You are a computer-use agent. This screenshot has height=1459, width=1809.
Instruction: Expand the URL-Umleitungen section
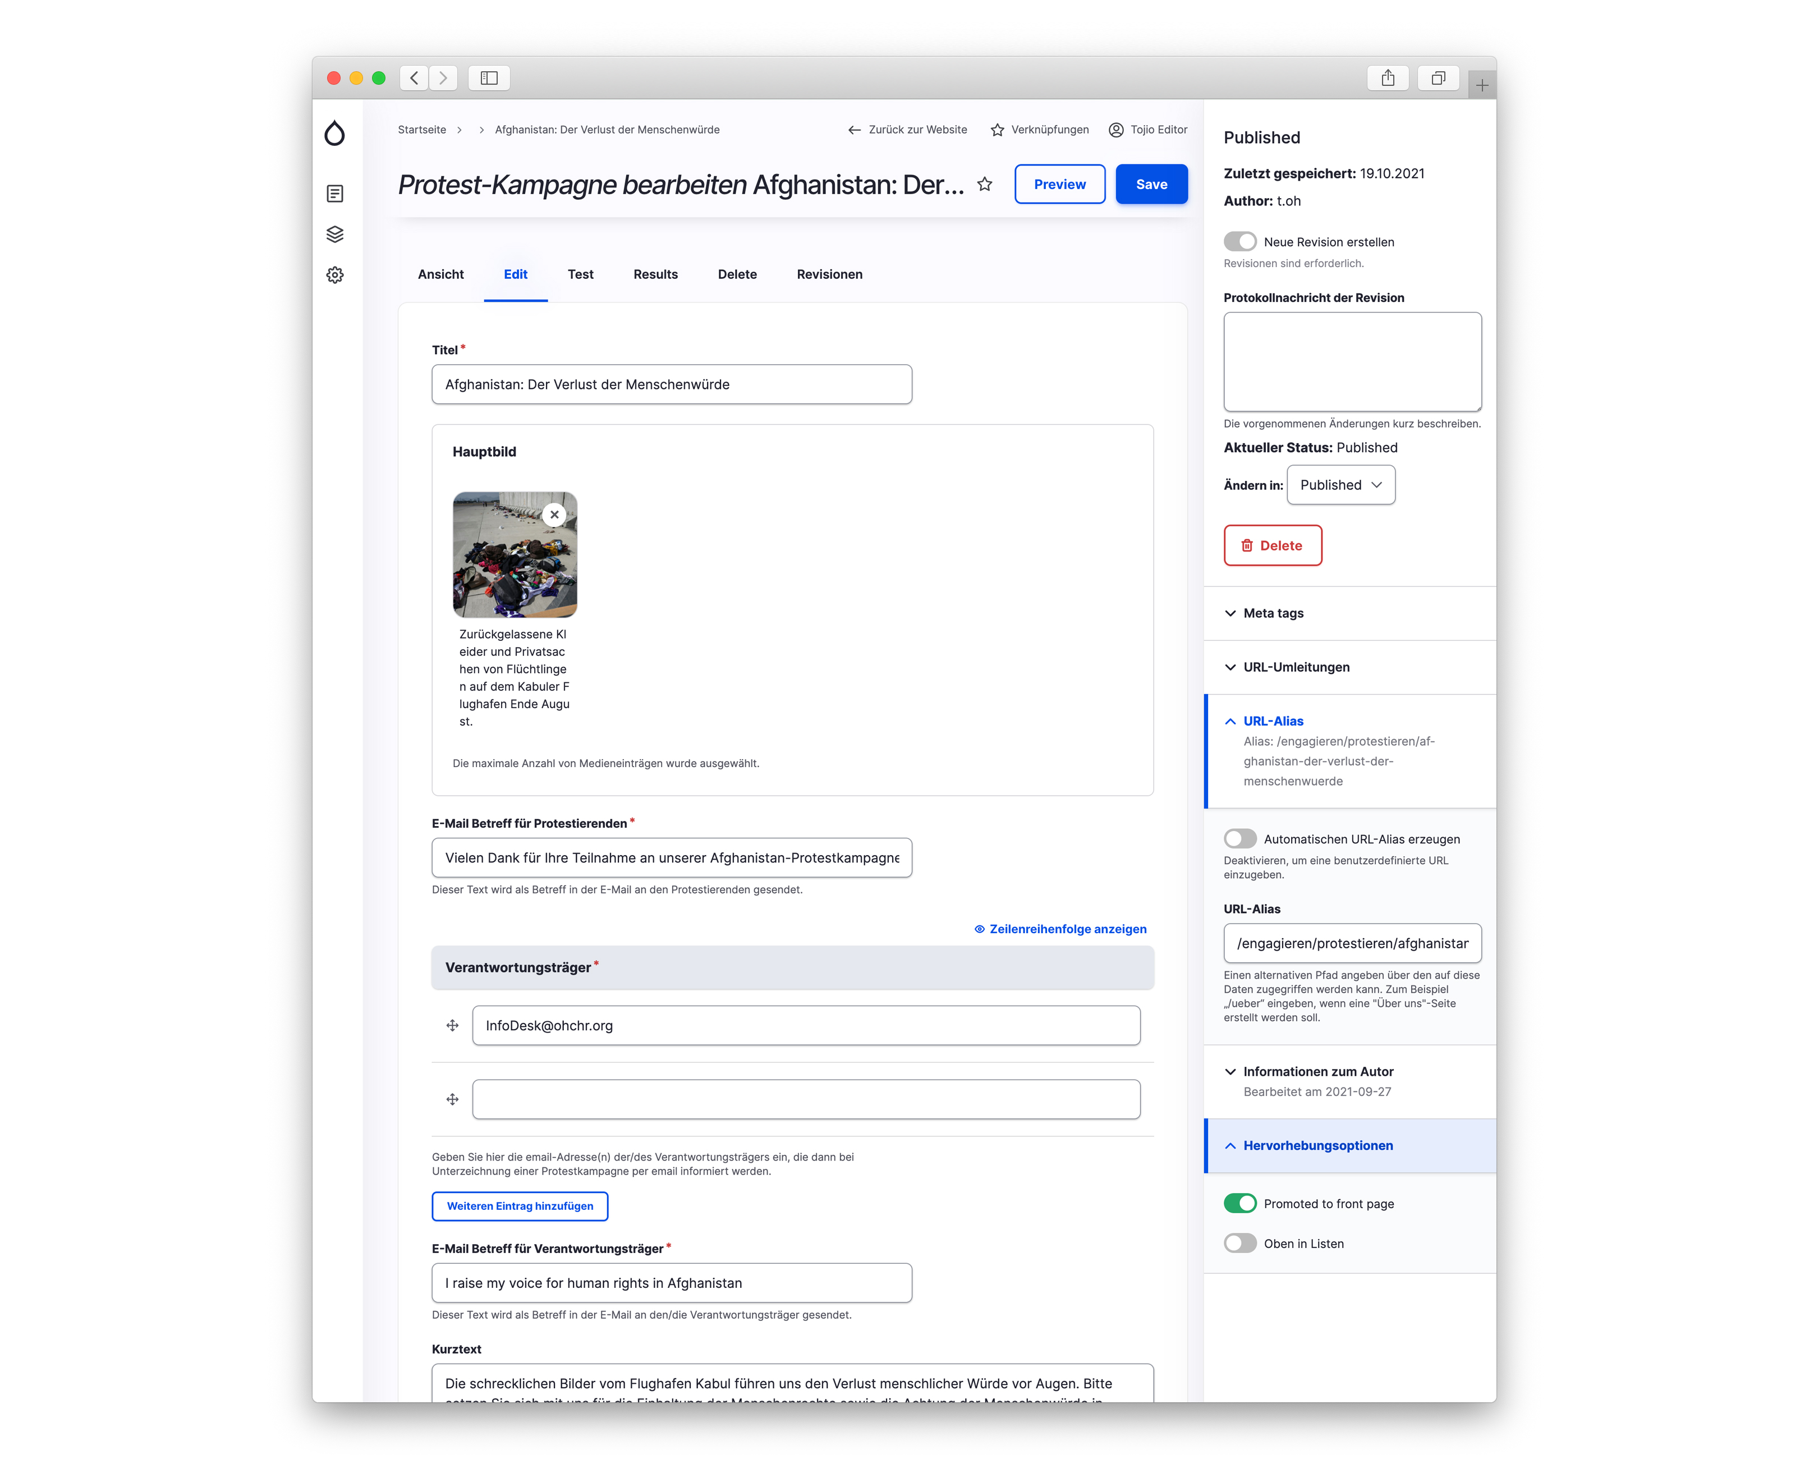(x=1349, y=667)
